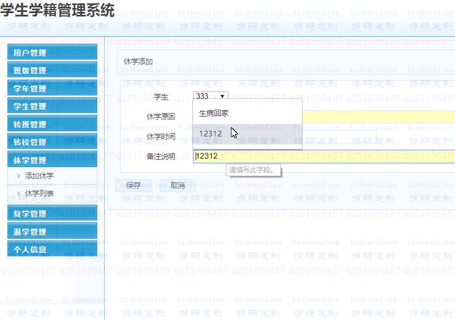Choose autocomplete suggestion 生病回家
Screen dimensions: 455x320
[247, 114]
